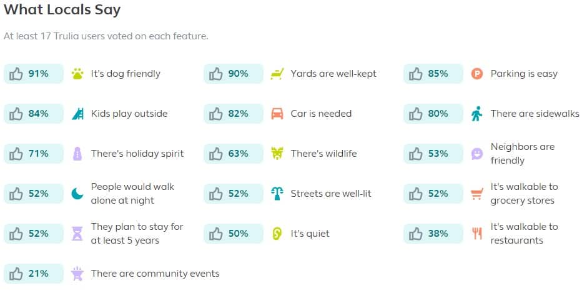Click the playground slide icon for Kids play outside
The image size is (587, 293).
pos(77,114)
